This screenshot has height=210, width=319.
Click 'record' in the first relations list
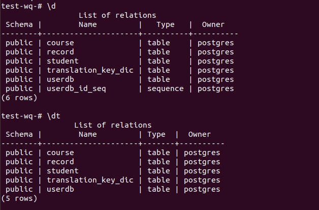(x=60, y=52)
